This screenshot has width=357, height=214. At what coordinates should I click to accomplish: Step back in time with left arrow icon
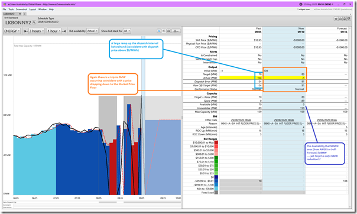[x=26, y=31]
